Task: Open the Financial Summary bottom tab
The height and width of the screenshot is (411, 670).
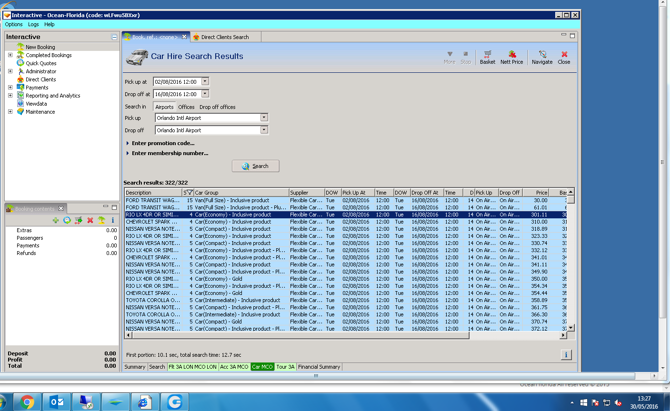Action: (319, 367)
